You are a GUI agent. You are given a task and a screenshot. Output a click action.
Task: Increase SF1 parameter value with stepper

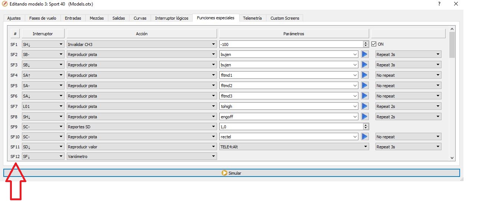(x=366, y=43)
